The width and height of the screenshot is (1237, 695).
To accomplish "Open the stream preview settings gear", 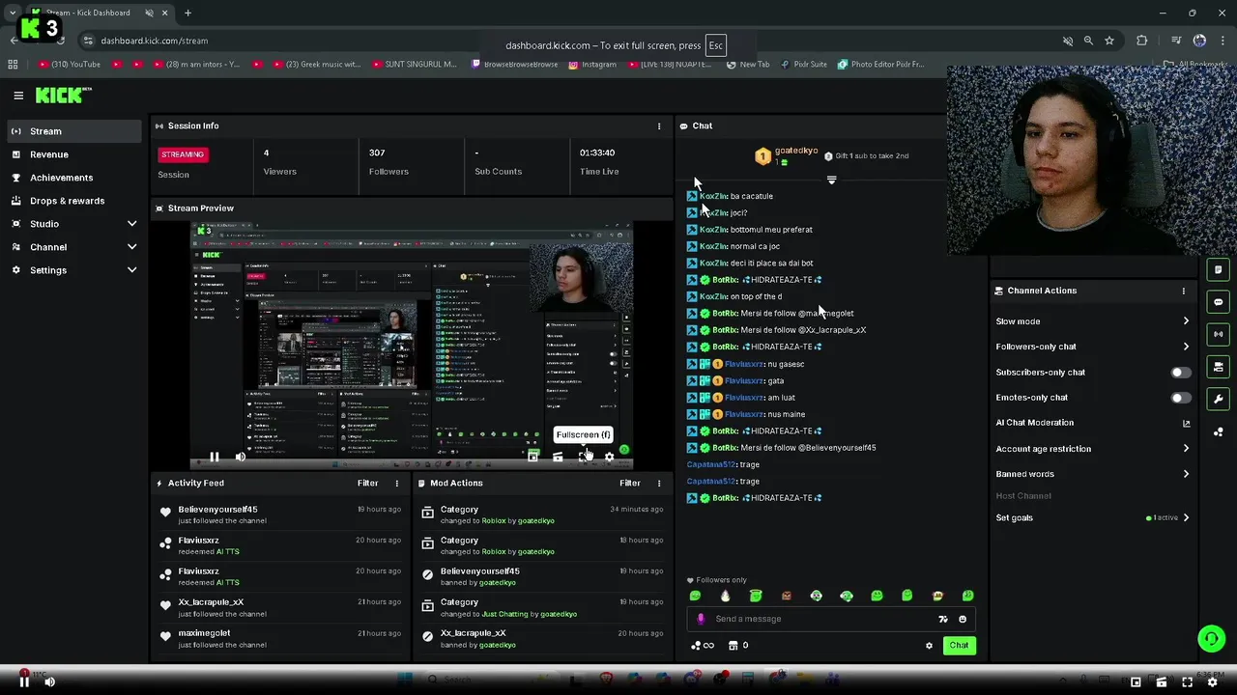I will pos(609,458).
